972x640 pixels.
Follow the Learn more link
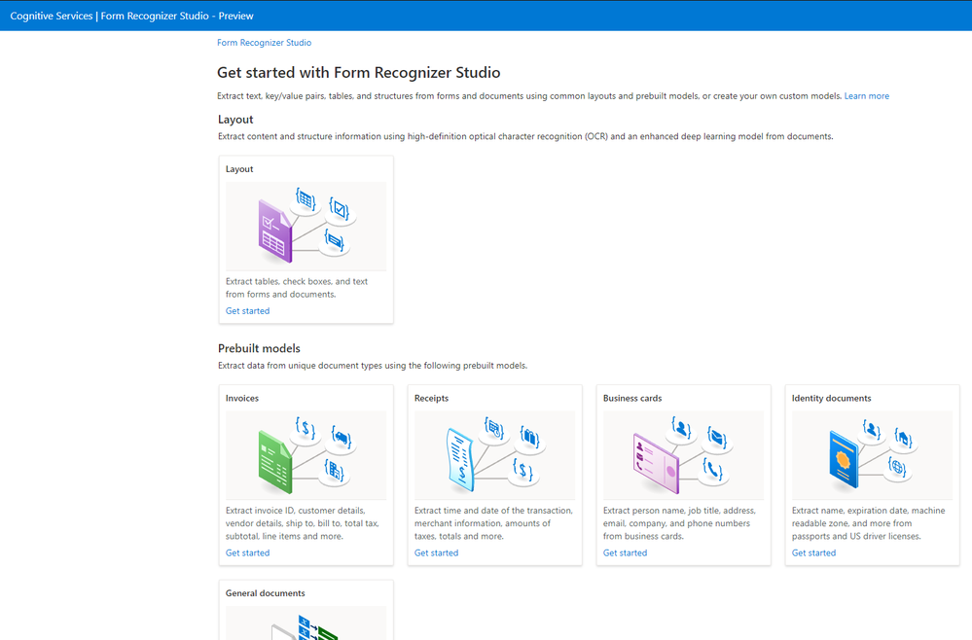pos(867,96)
